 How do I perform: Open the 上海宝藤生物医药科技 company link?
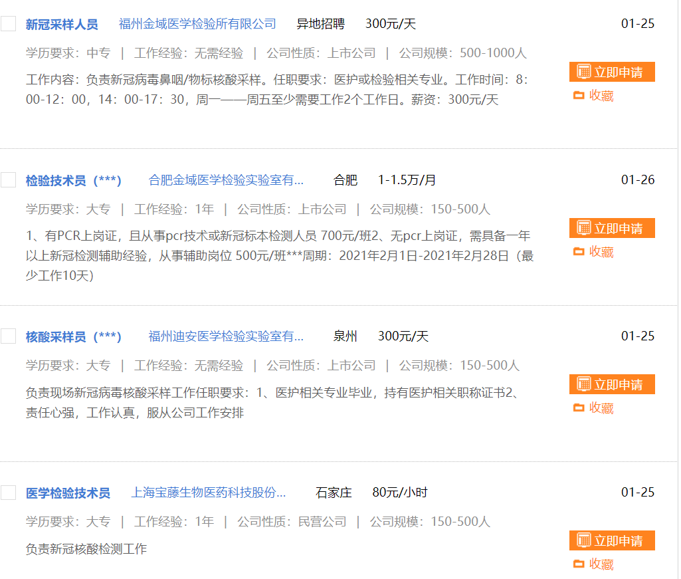(x=209, y=493)
